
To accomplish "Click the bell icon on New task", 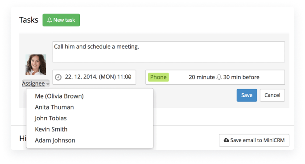I will tap(49, 20).
